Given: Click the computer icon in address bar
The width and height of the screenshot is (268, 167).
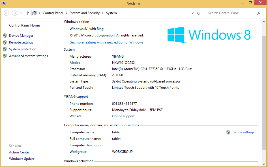Looking at the screenshot, I should (x=35, y=13).
